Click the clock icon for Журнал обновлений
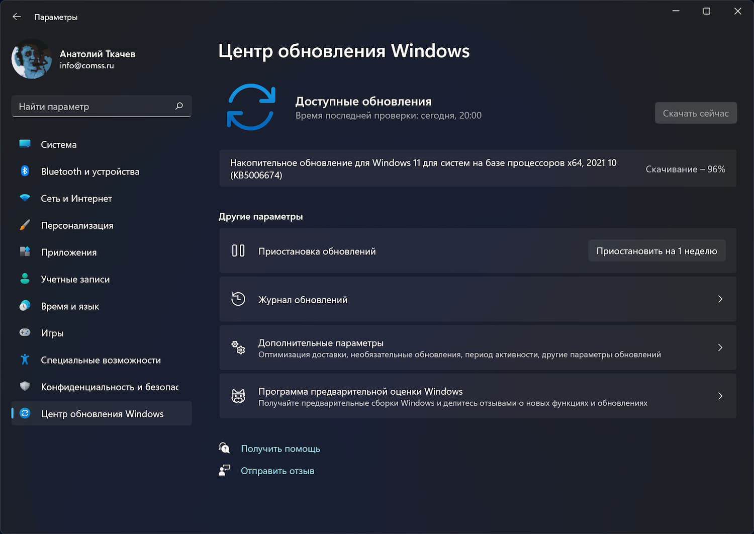 tap(238, 299)
